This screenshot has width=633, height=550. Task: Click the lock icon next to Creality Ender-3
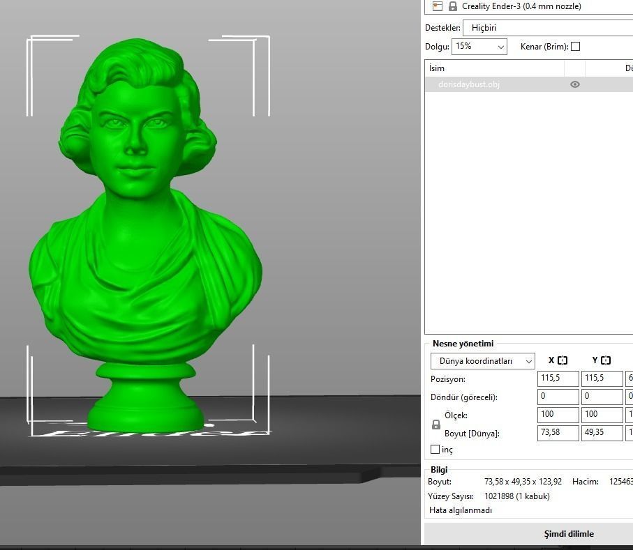click(x=452, y=6)
